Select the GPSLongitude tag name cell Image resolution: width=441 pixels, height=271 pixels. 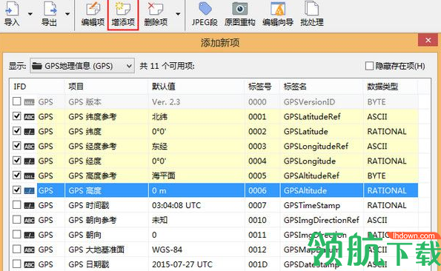(310, 161)
